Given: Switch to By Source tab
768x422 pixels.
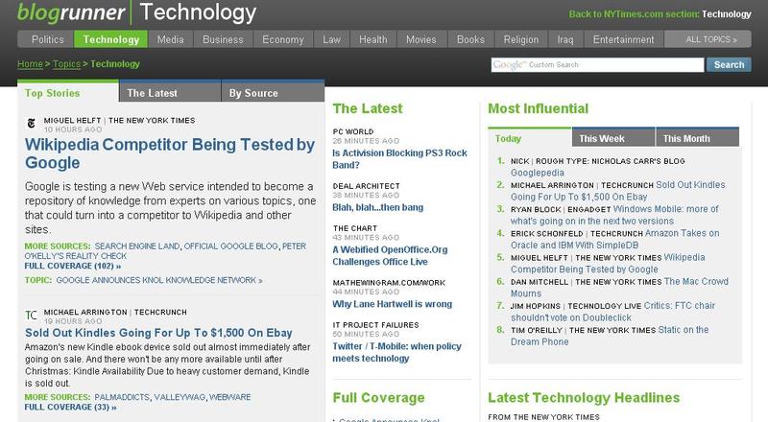Looking at the screenshot, I should [252, 93].
